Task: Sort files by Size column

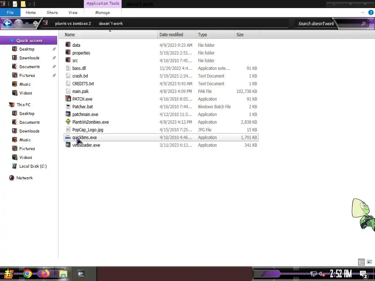Action: [247, 34]
